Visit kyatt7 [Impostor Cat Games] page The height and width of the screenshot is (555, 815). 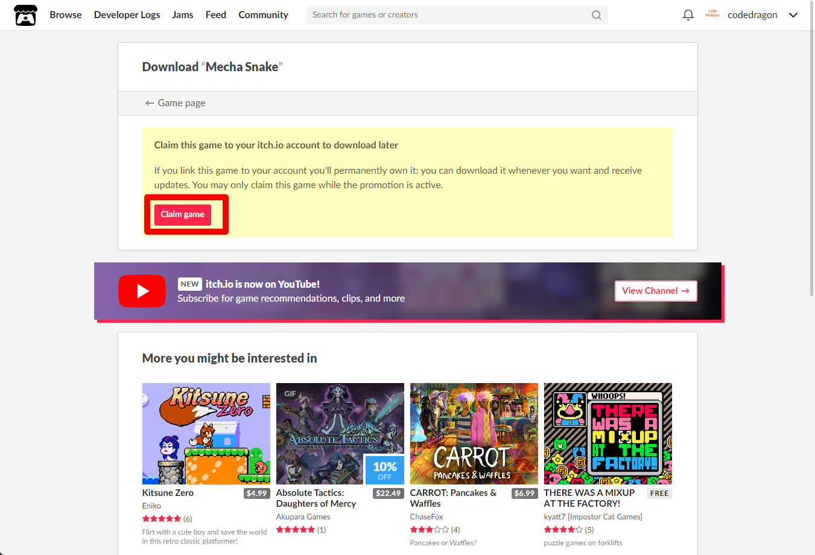click(593, 517)
